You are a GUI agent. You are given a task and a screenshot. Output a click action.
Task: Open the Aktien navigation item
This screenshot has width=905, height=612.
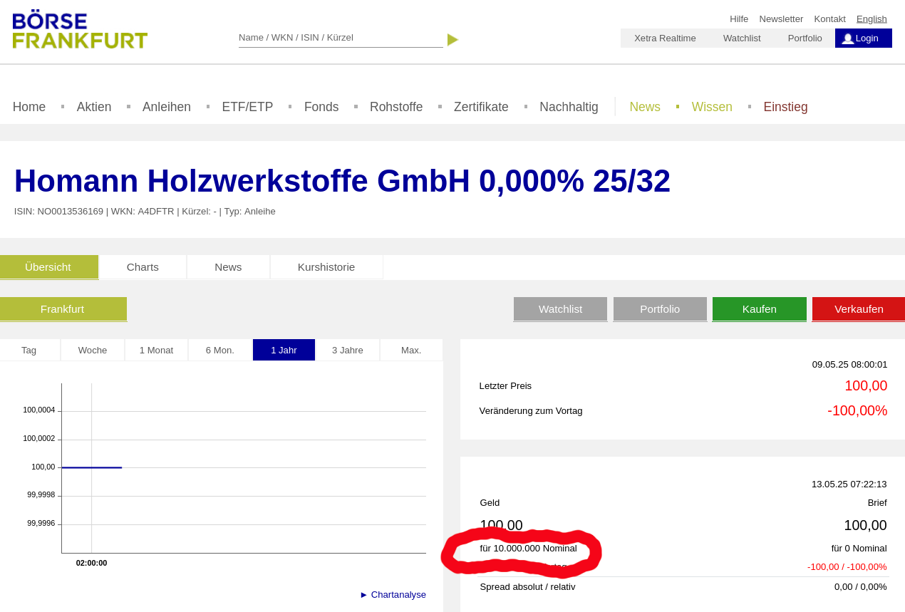[94, 107]
